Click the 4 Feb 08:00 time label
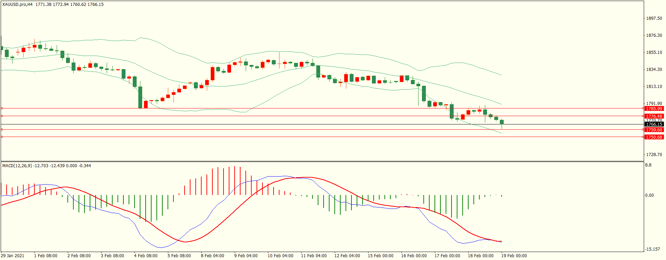666x260 pixels. [146, 256]
